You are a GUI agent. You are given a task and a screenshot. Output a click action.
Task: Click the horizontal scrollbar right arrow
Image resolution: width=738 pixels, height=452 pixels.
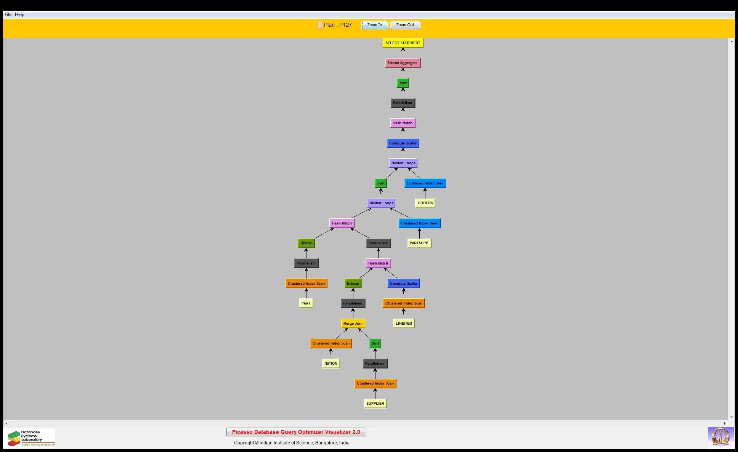[x=725, y=423]
